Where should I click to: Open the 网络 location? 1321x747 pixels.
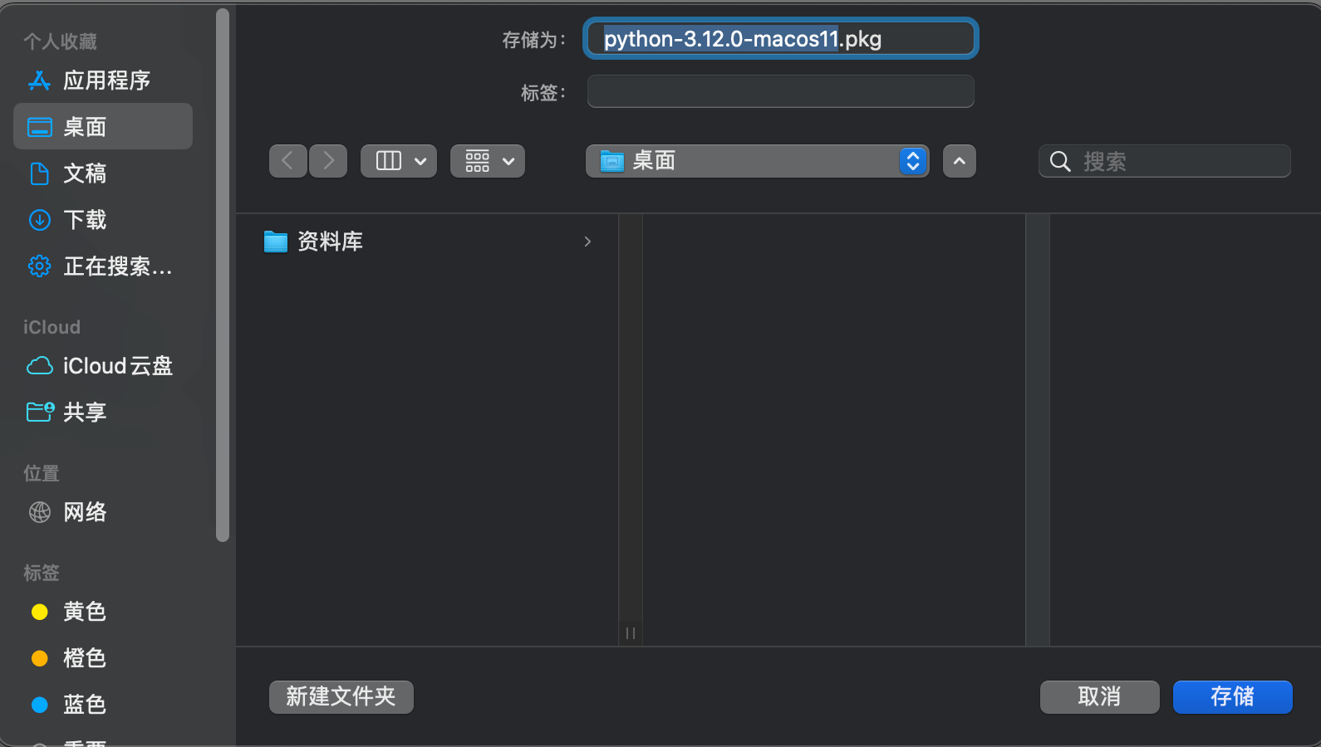[x=86, y=512]
